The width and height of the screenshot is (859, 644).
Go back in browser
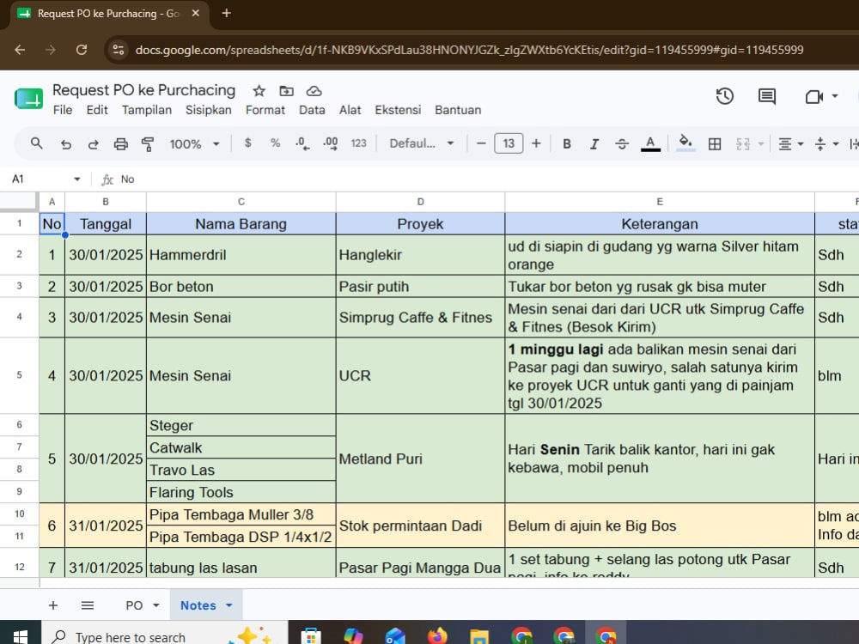coord(21,50)
